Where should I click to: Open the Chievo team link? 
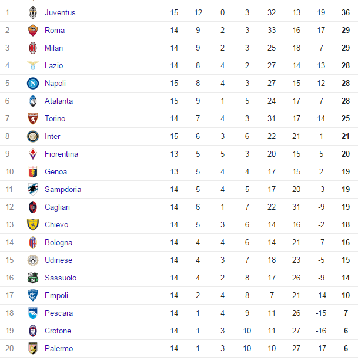click(x=56, y=224)
